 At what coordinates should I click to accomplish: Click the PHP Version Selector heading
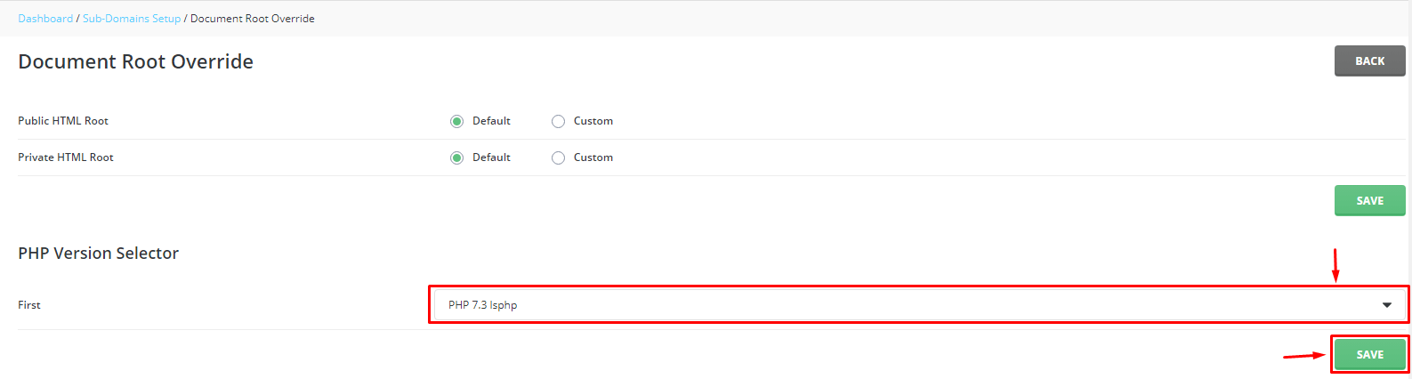click(x=99, y=254)
